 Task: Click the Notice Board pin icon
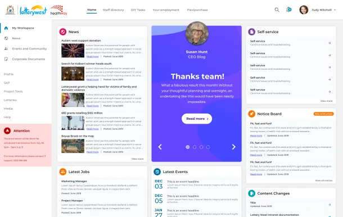pos(251,114)
